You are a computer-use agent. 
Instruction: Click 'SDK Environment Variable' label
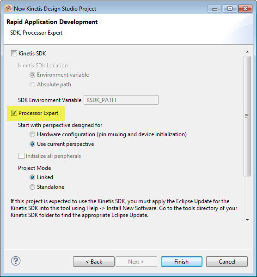coord(50,100)
